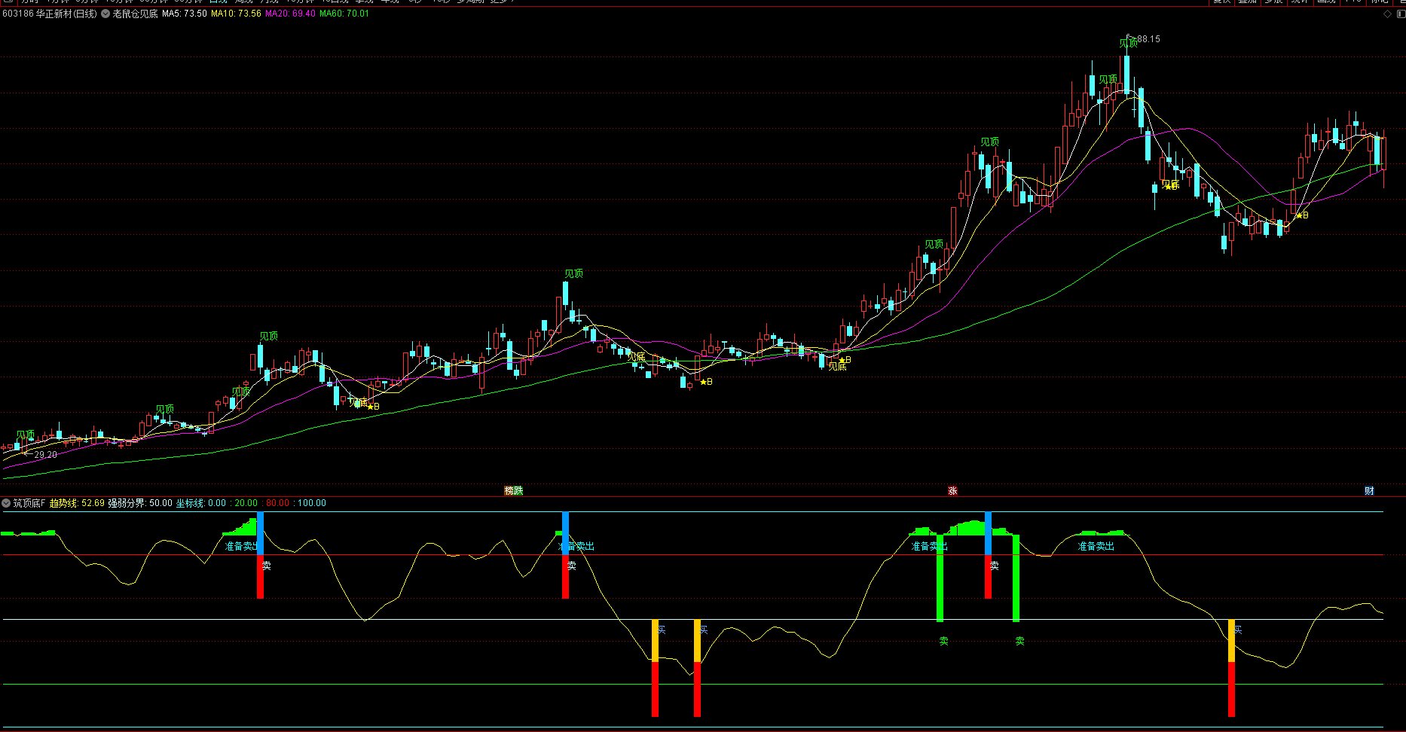Click the 603186 华正新材 stock title
The width and height of the screenshot is (1406, 732).
(x=50, y=14)
